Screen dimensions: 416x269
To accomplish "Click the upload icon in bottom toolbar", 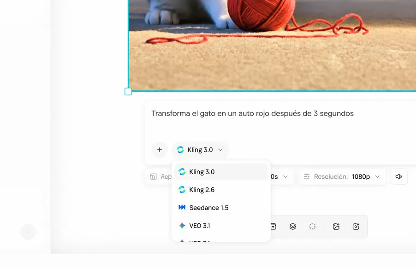I will [273, 227].
